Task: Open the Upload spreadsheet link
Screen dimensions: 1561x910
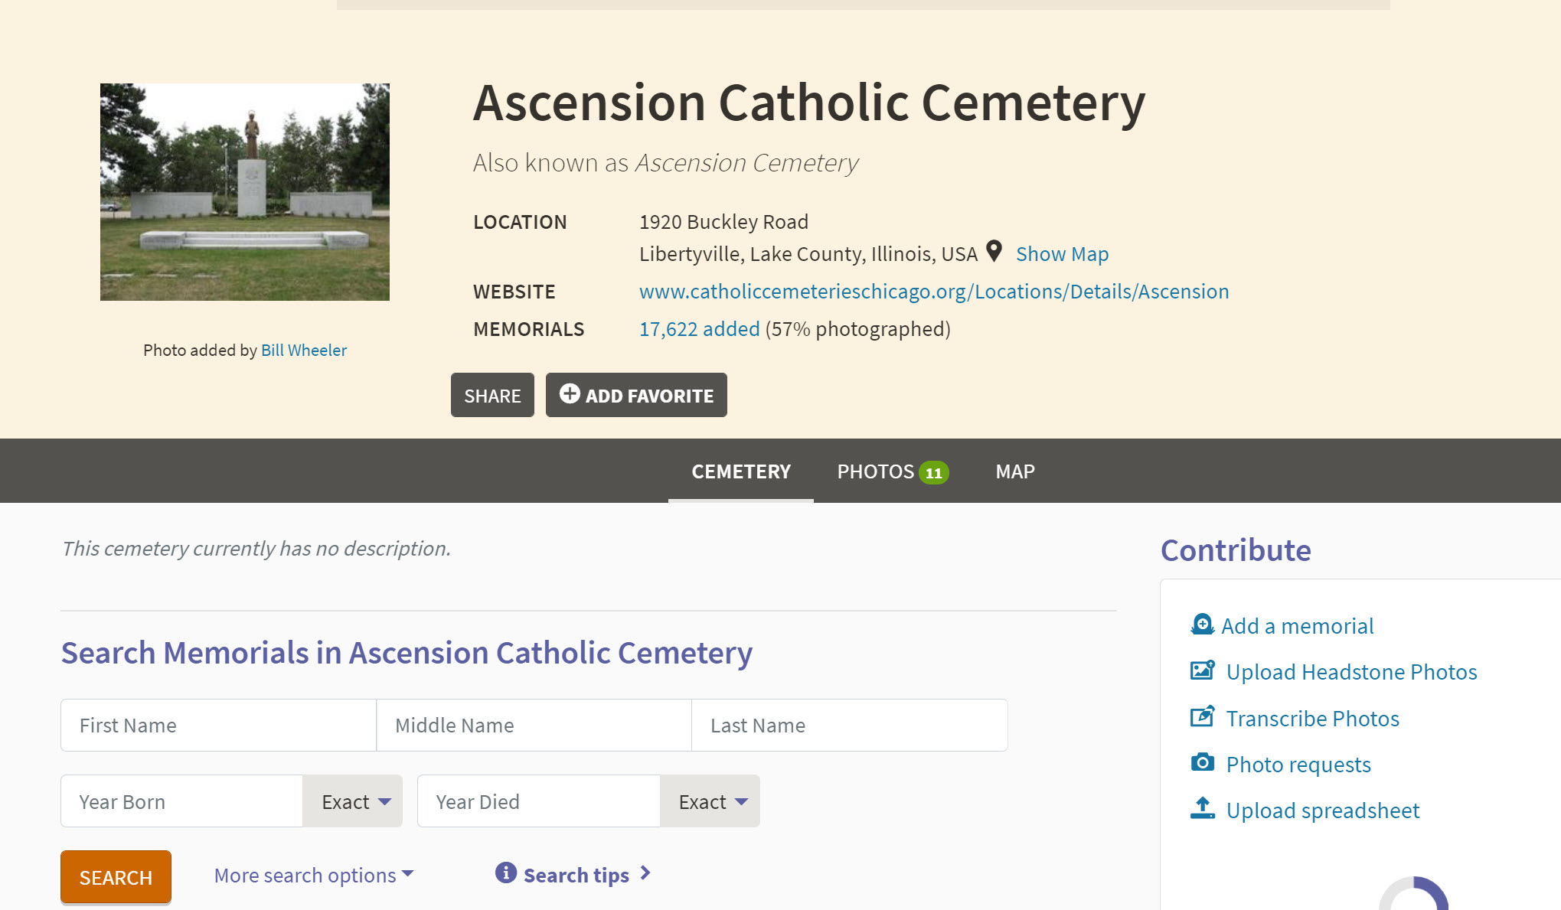Action: [1322, 811]
